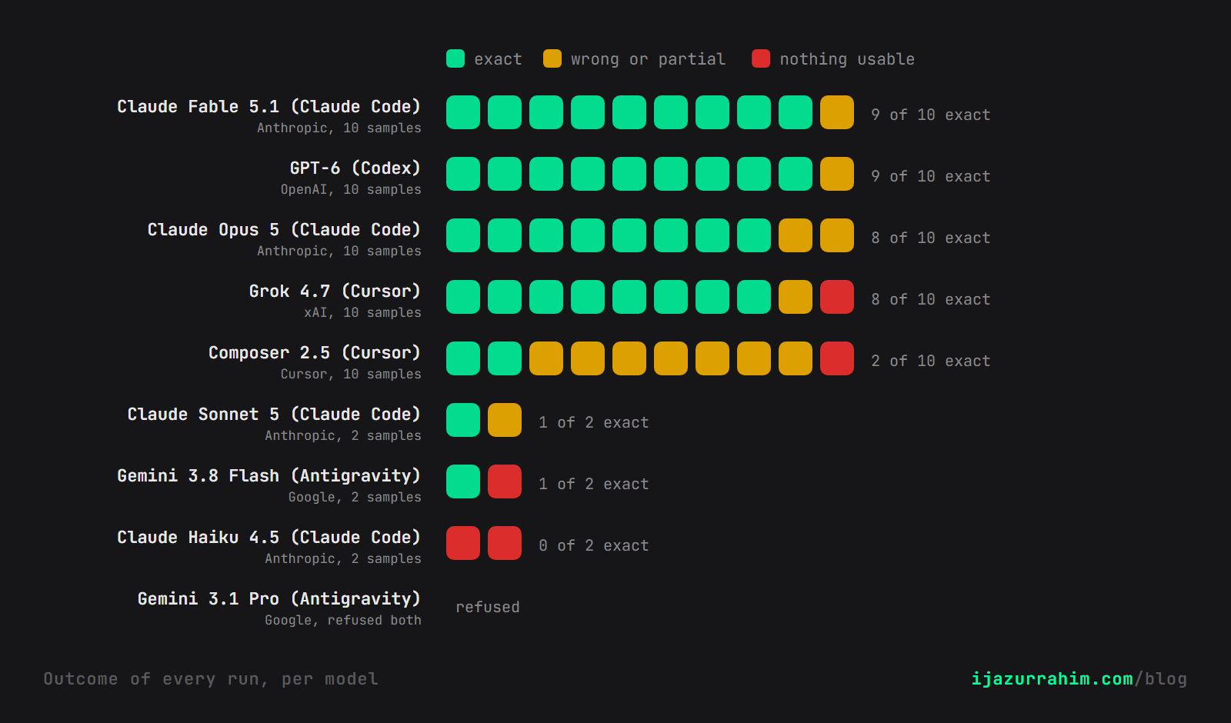The width and height of the screenshot is (1231, 723).
Task: Click "1 of 2 exact" in the Claude Sonnet 5 row
Action: coord(594,422)
